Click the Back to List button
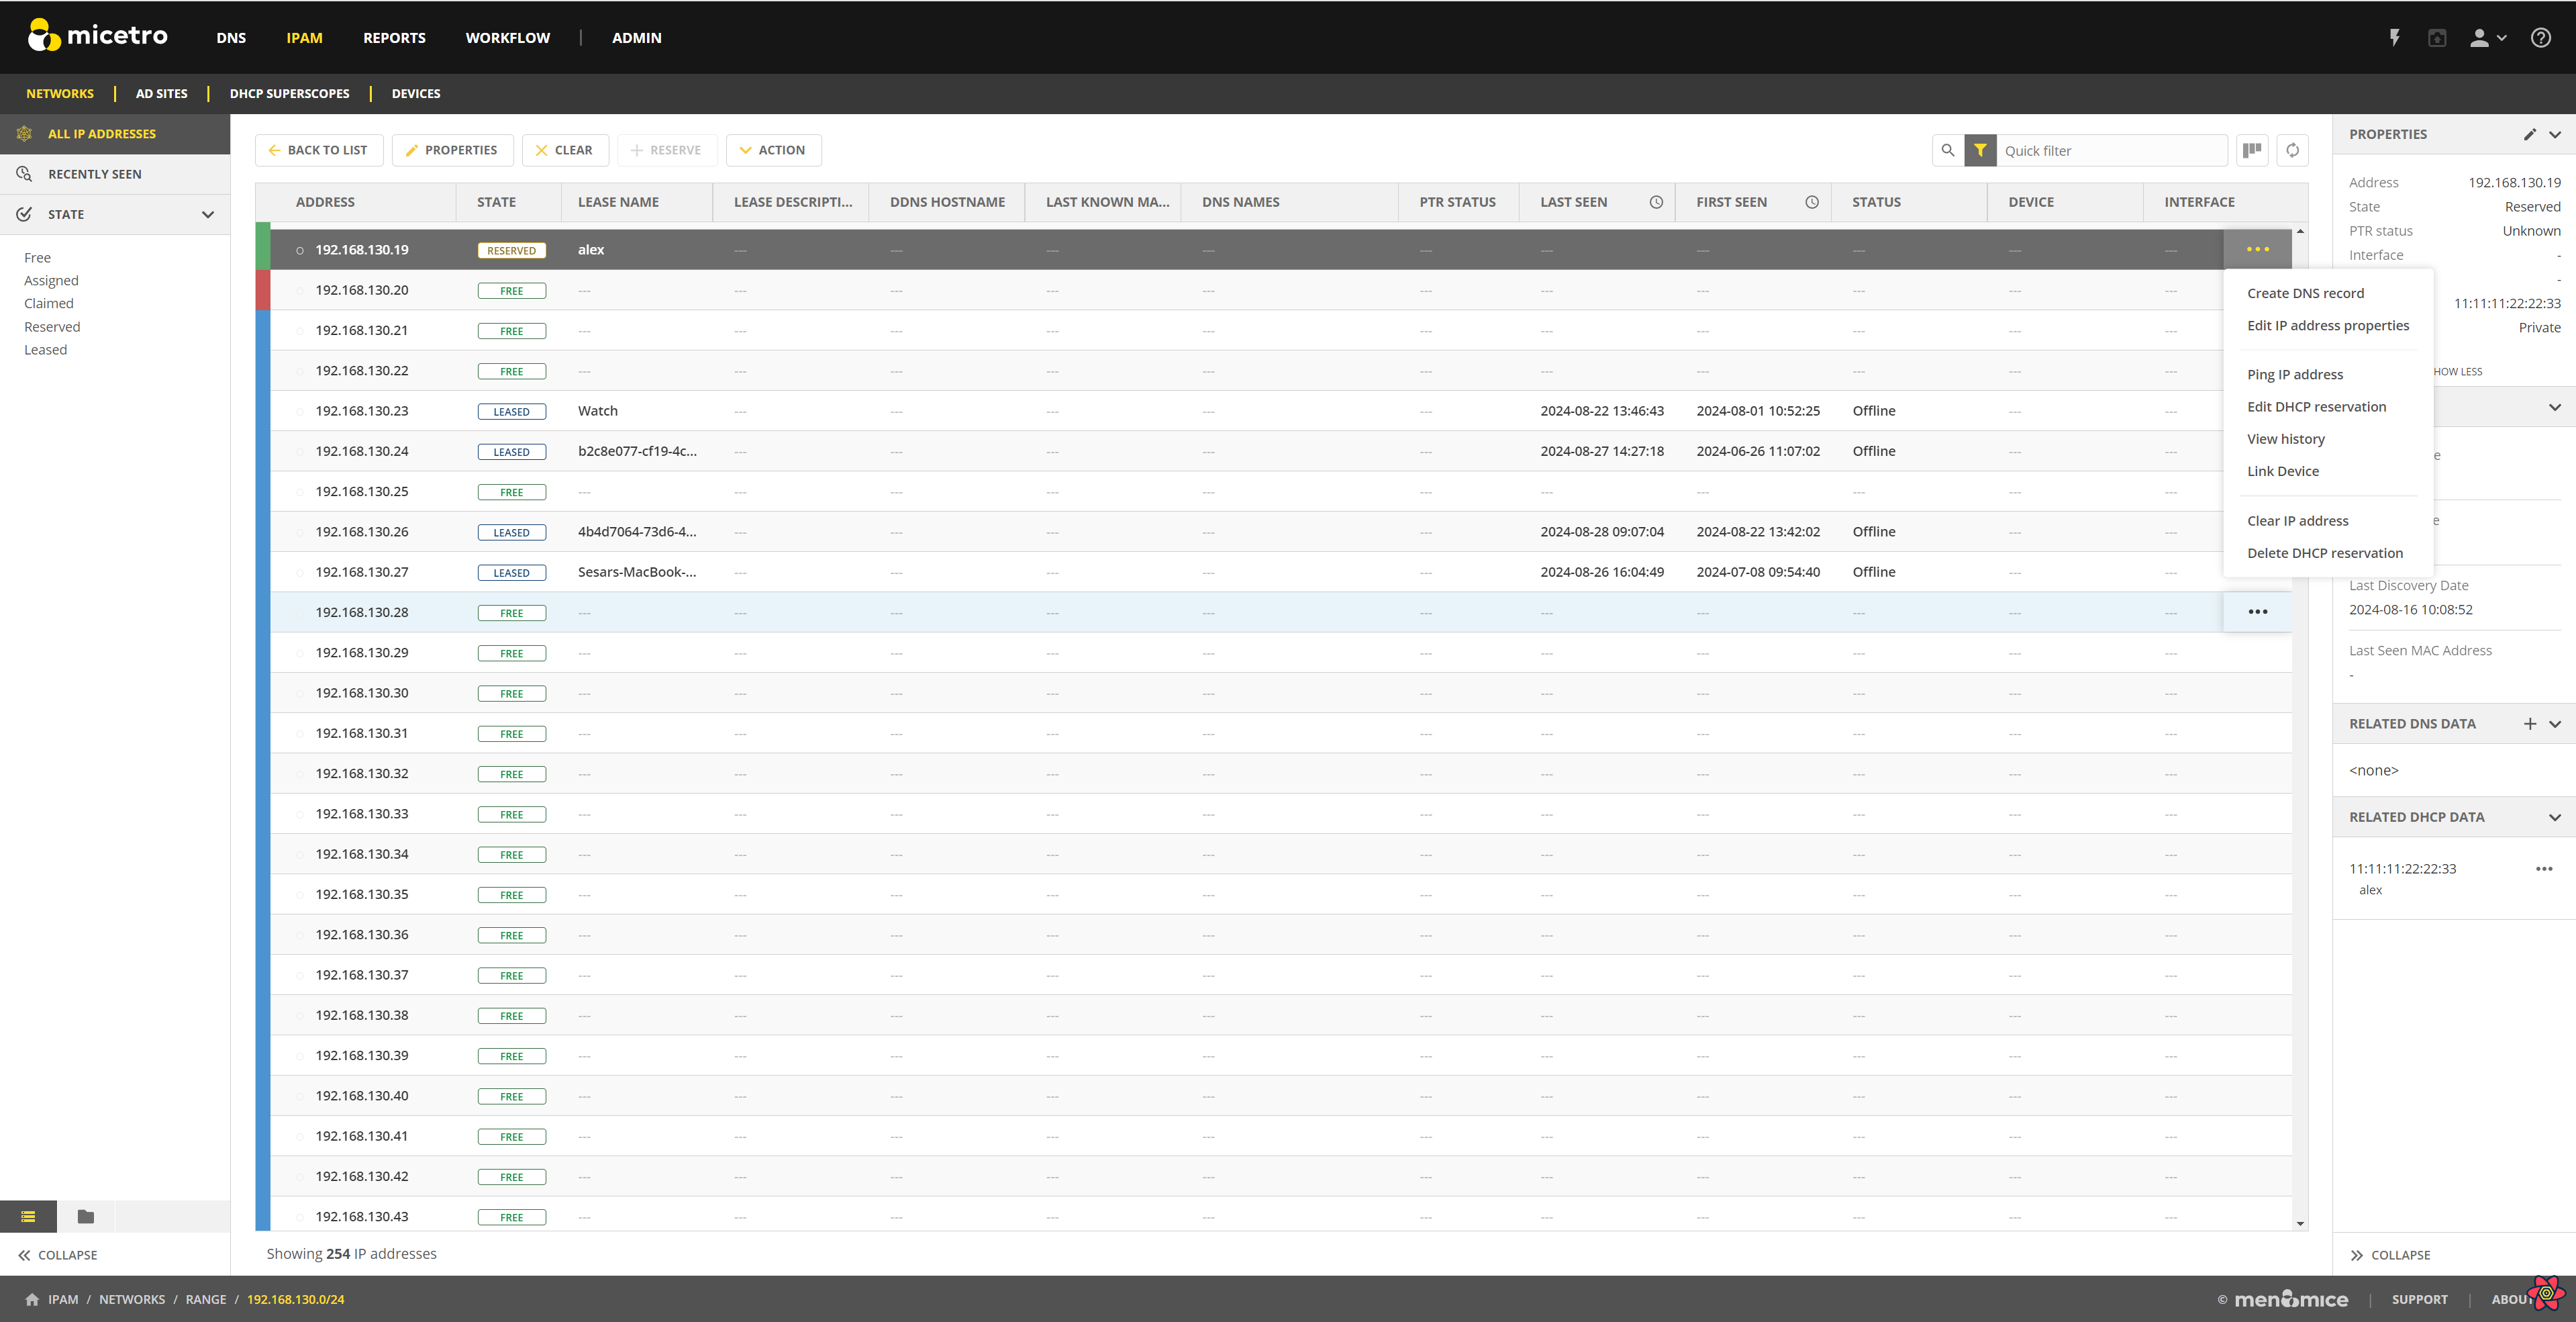This screenshot has width=2576, height=1322. [x=318, y=150]
